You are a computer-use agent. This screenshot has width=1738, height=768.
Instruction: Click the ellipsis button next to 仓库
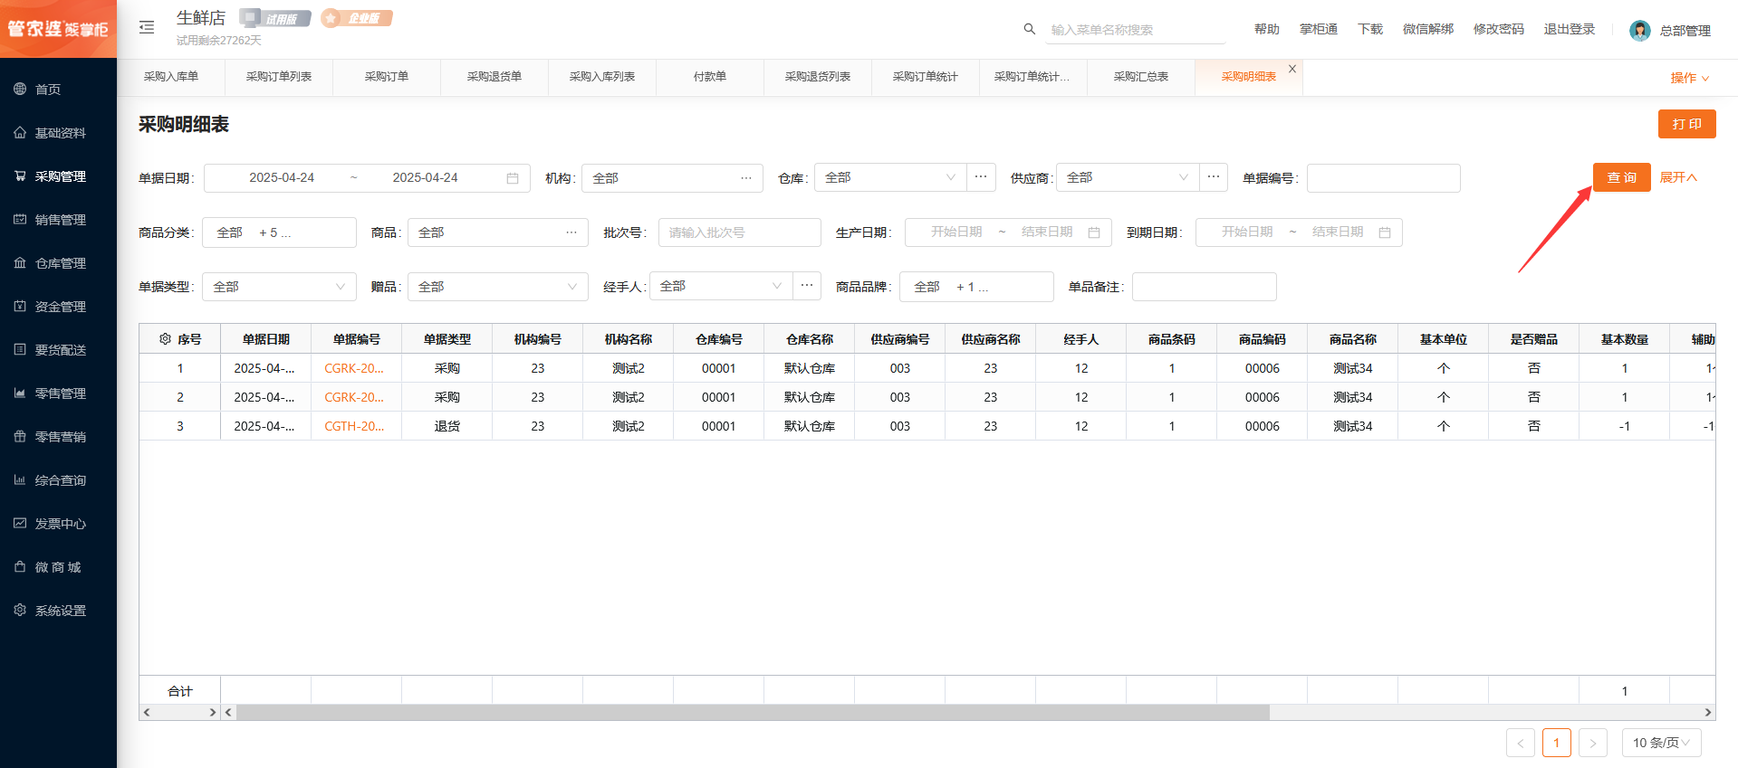981,177
